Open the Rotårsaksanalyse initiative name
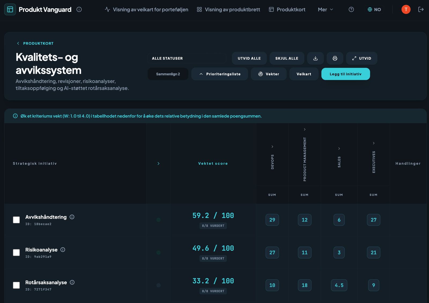The width and height of the screenshot is (429, 303). (46, 282)
